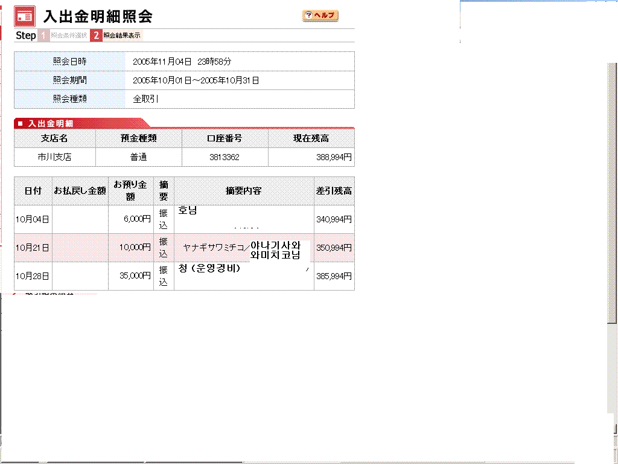Click ヤナギサワミチコ in the description column
This screenshot has height=464, width=618.
coord(214,248)
